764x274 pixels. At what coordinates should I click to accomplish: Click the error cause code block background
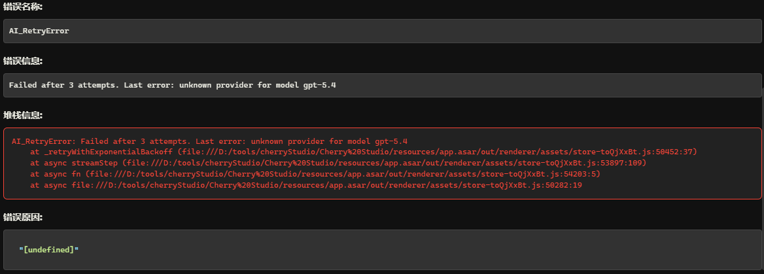[382, 250]
